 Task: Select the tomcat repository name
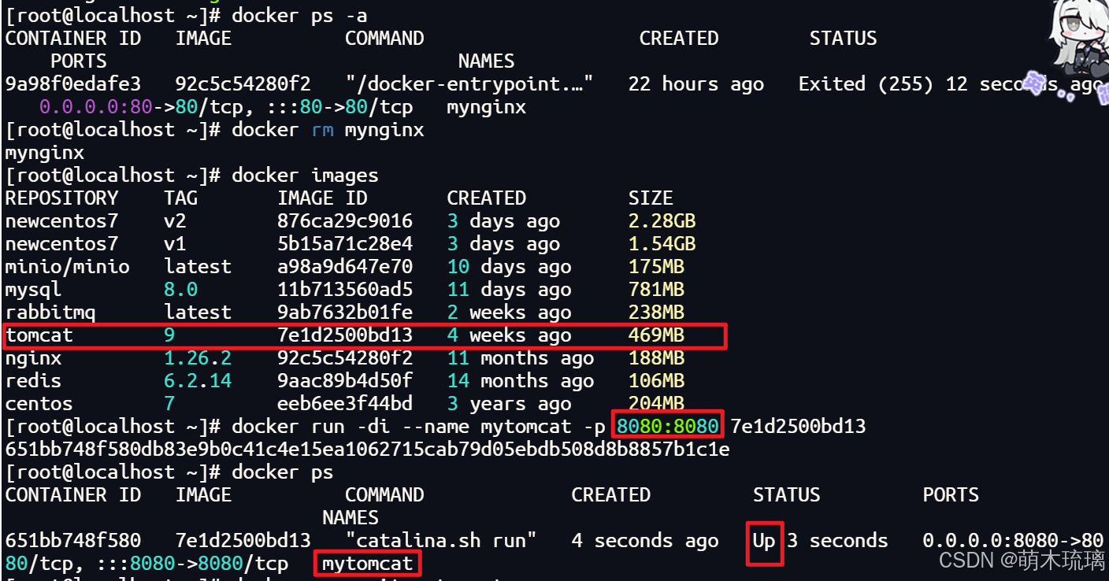click(x=39, y=335)
